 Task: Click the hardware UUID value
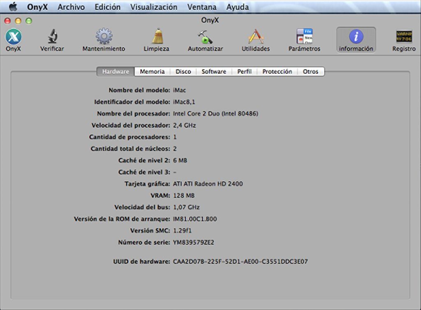[x=240, y=261]
